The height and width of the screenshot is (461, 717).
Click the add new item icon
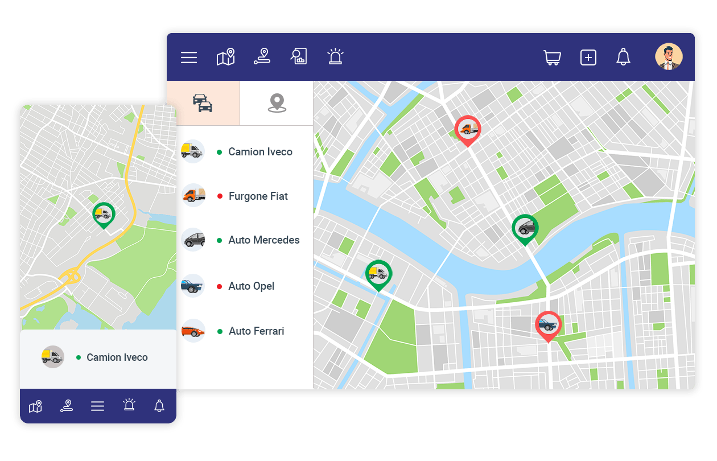coord(588,57)
